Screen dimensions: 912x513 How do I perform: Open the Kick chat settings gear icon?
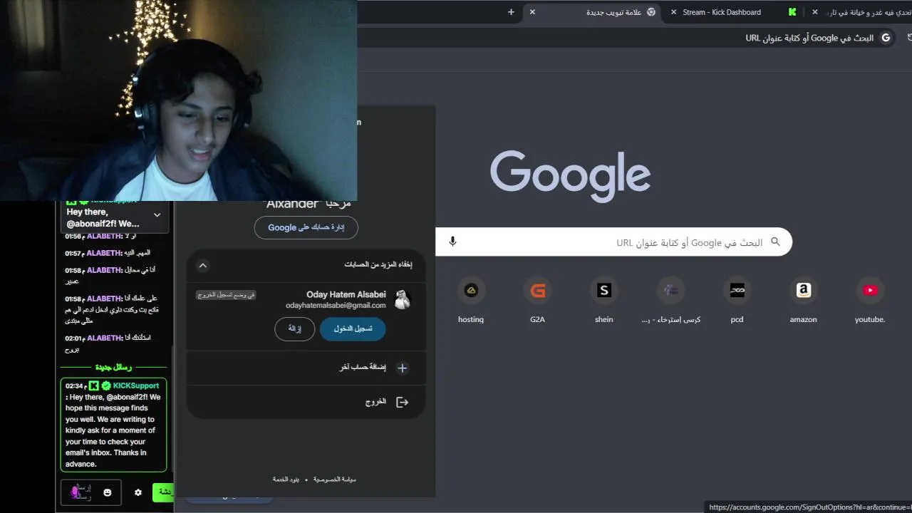(x=138, y=492)
